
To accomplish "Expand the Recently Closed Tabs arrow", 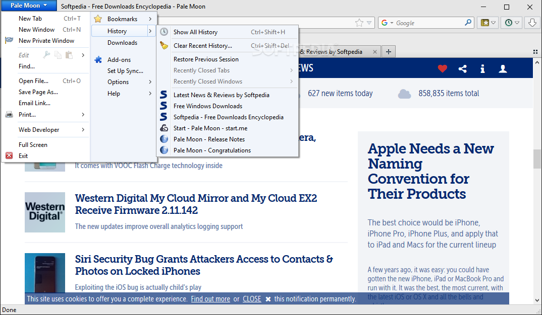I will click(291, 70).
